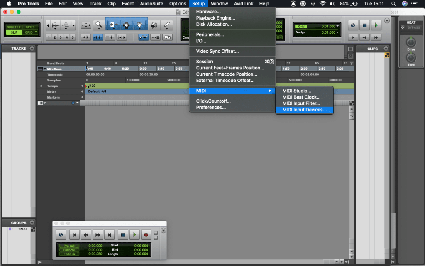Choose MIDI Input Filter option

304,103
